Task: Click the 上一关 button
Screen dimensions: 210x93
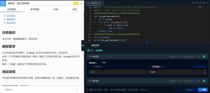Action: click(178, 90)
